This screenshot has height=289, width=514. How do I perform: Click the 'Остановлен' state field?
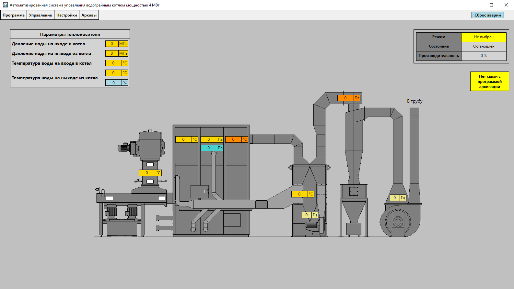484,46
